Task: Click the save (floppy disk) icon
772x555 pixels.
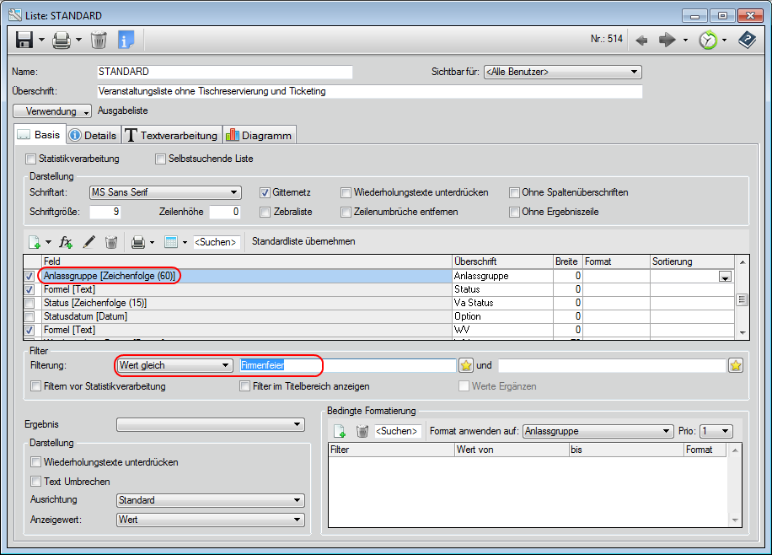Action: click(24, 40)
